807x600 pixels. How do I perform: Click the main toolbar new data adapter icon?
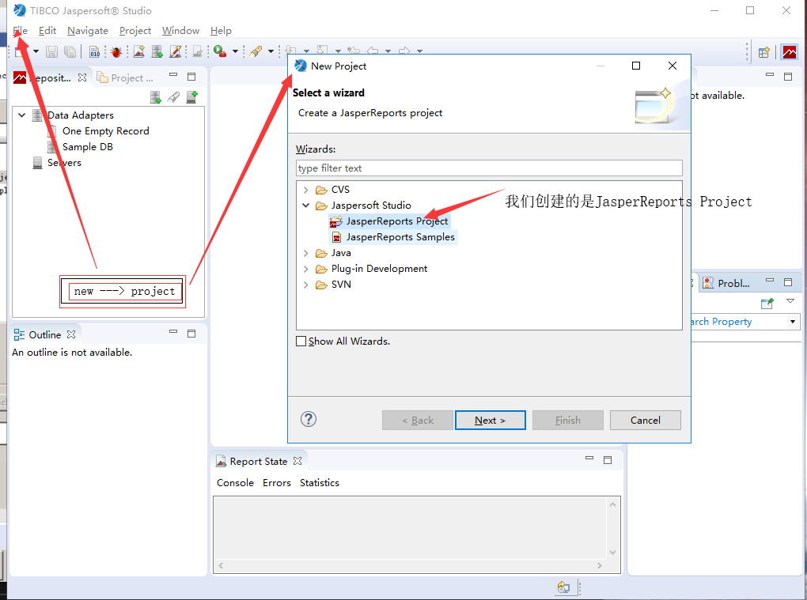click(157, 51)
